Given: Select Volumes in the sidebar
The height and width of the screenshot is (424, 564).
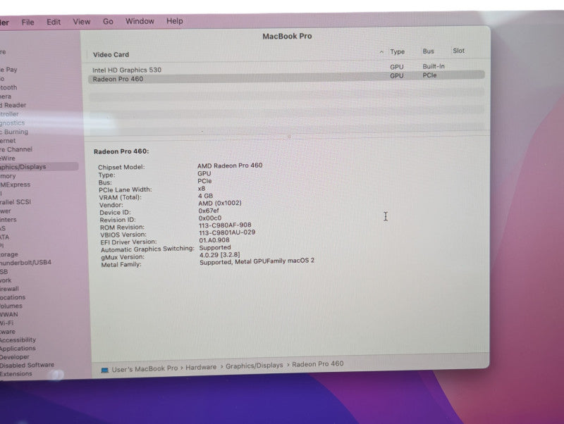Looking at the screenshot, I should point(11,306).
